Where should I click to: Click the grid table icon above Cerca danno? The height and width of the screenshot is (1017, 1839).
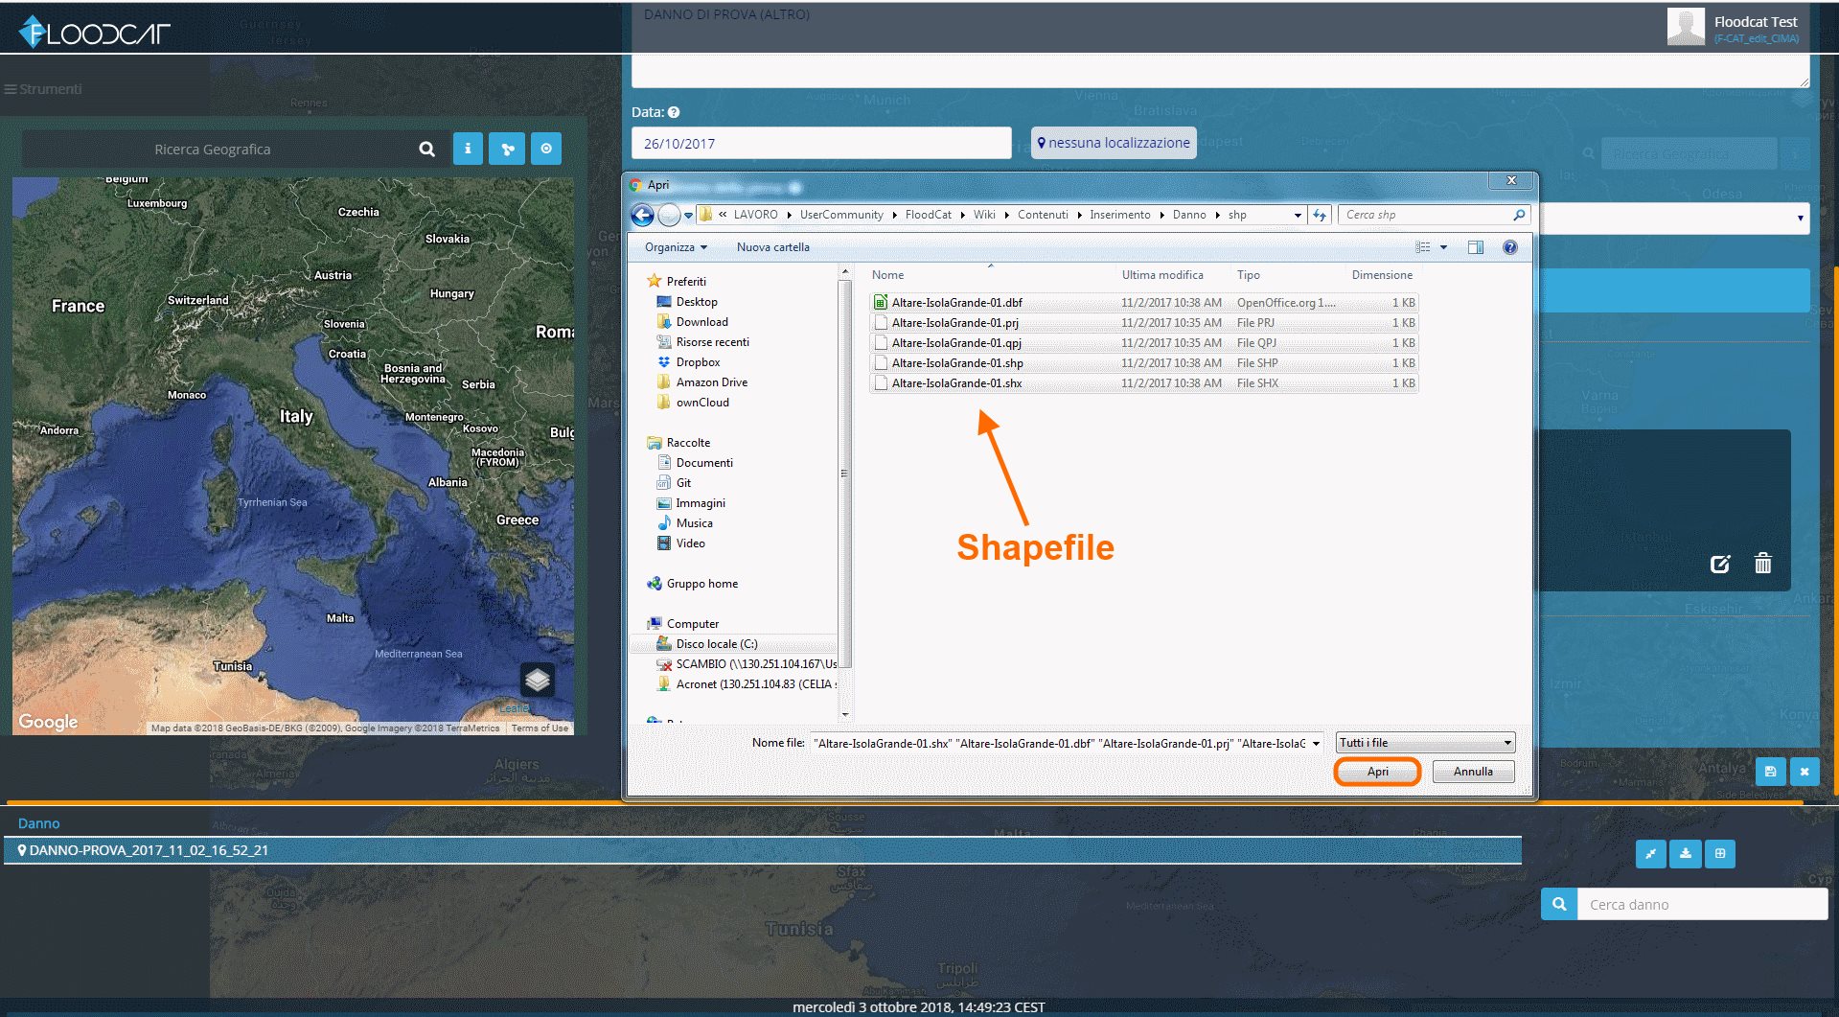coord(1720,853)
